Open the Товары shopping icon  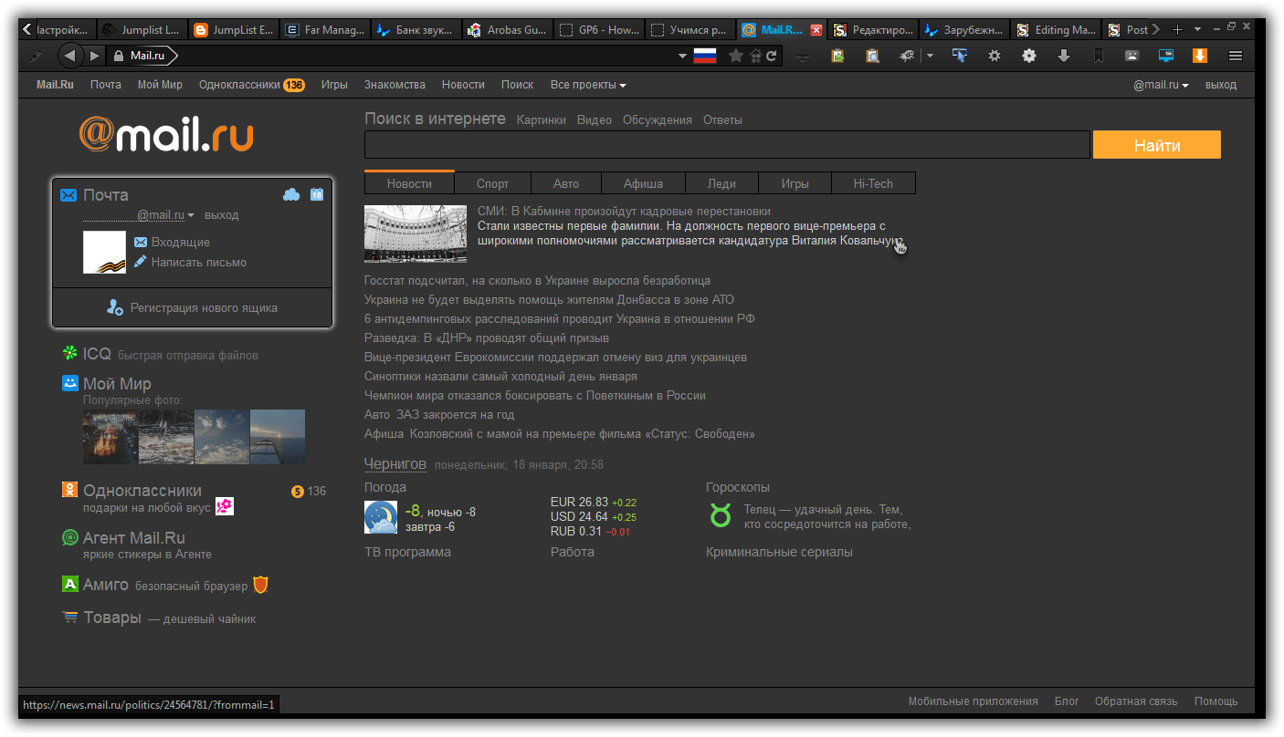tap(70, 617)
